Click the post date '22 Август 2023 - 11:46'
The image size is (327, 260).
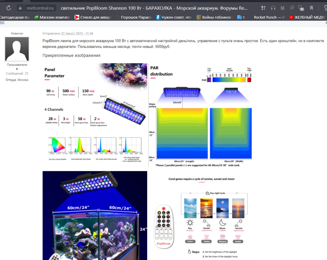point(77,34)
